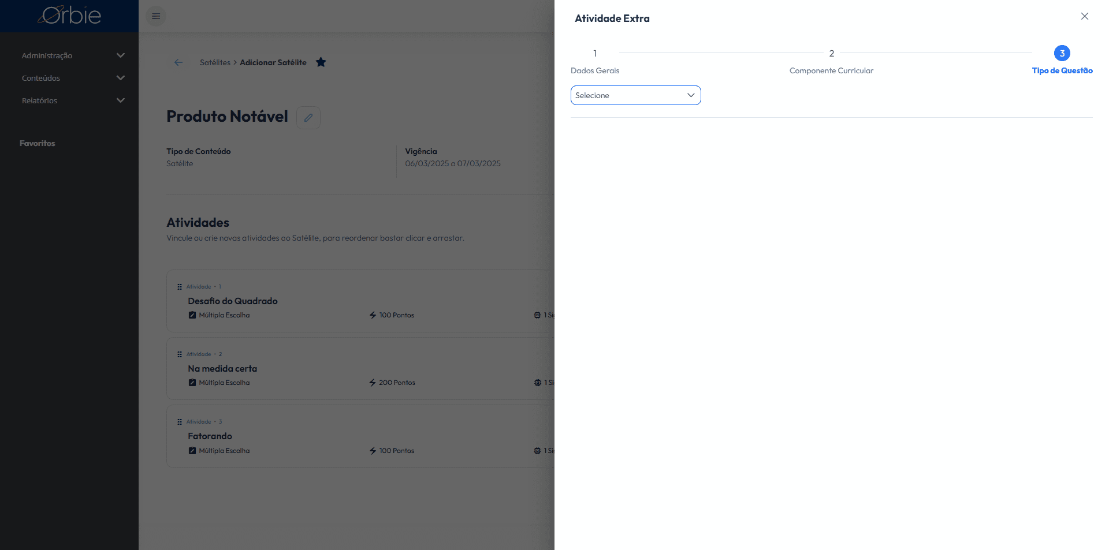
Task: Click the Satélites breadcrumb link
Action: [215, 62]
